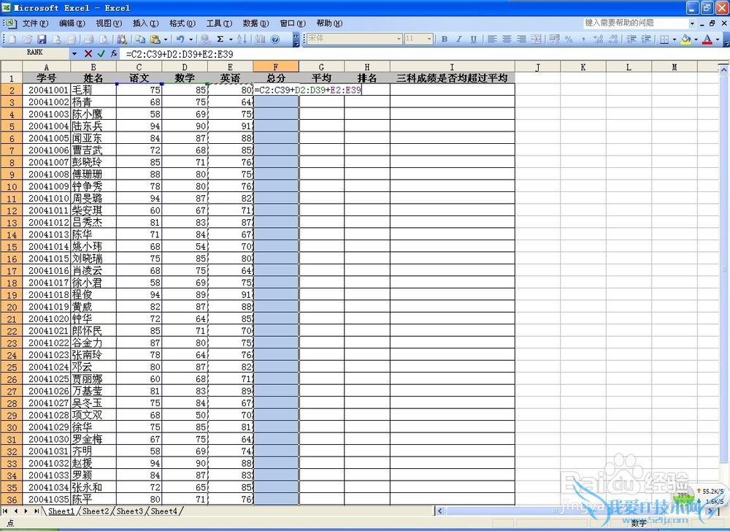Switch to the Sheet3 tab
The width and height of the screenshot is (730, 531).
pos(129,511)
